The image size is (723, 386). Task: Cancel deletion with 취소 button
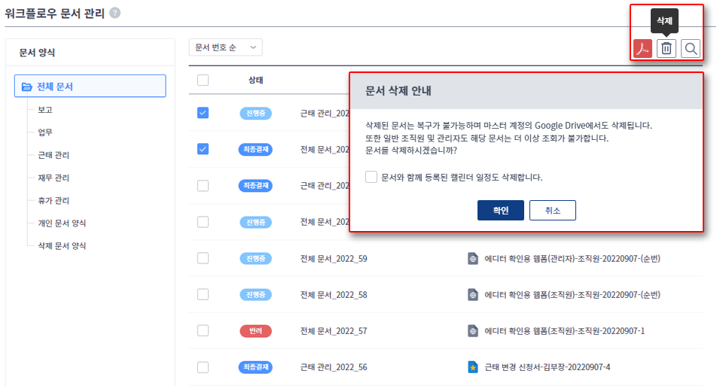[552, 211]
